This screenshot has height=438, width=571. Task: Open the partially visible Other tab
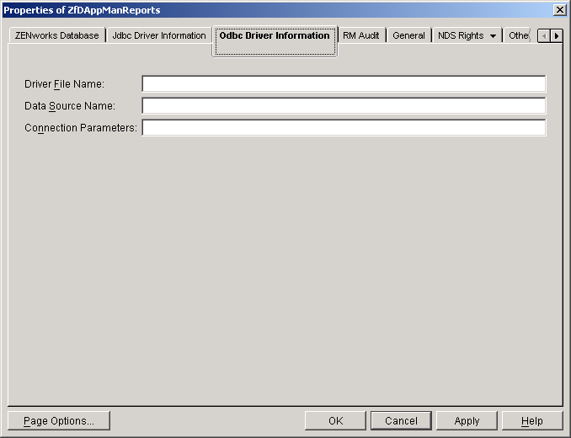coord(518,35)
